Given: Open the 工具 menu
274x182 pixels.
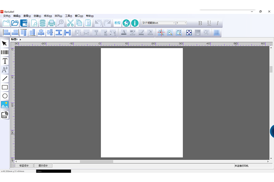Looking at the screenshot, I should [68, 16].
